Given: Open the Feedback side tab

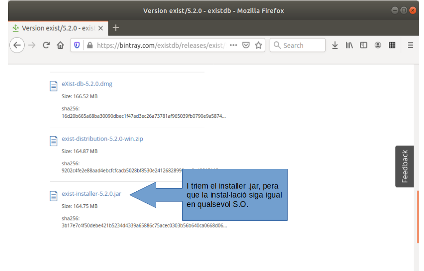Looking at the screenshot, I should click(x=405, y=166).
